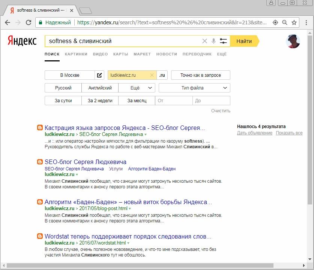Image resolution: width=314 pixels, height=270 pixels.
Task: Click the horizontal scrollbar thumb
Action: pos(140,266)
